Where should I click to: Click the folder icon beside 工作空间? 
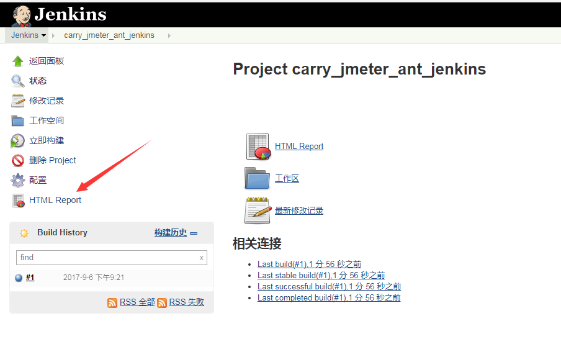17,120
